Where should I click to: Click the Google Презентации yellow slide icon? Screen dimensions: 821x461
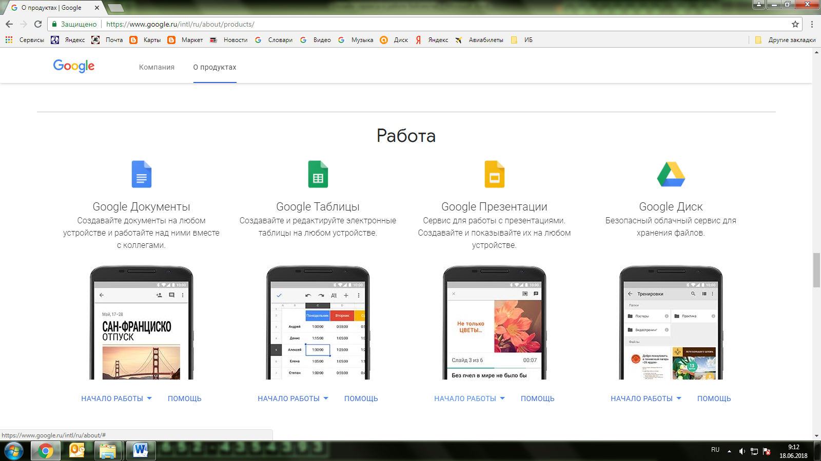pos(495,174)
